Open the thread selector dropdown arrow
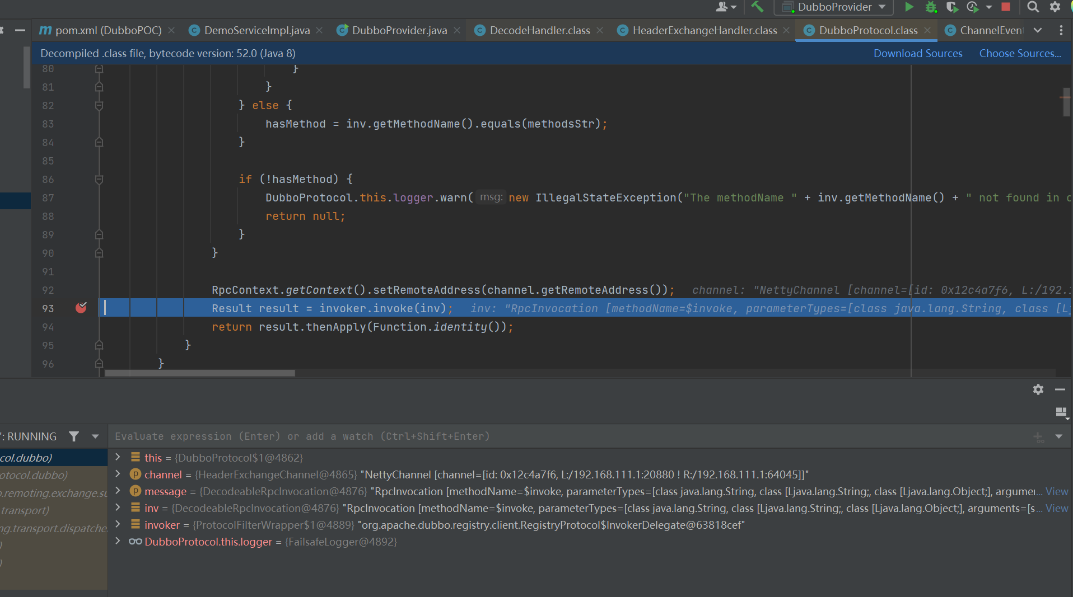The image size is (1073, 597). tap(95, 436)
